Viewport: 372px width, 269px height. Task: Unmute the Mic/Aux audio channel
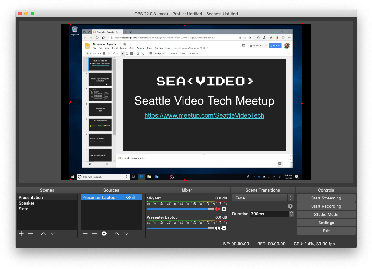(x=217, y=209)
